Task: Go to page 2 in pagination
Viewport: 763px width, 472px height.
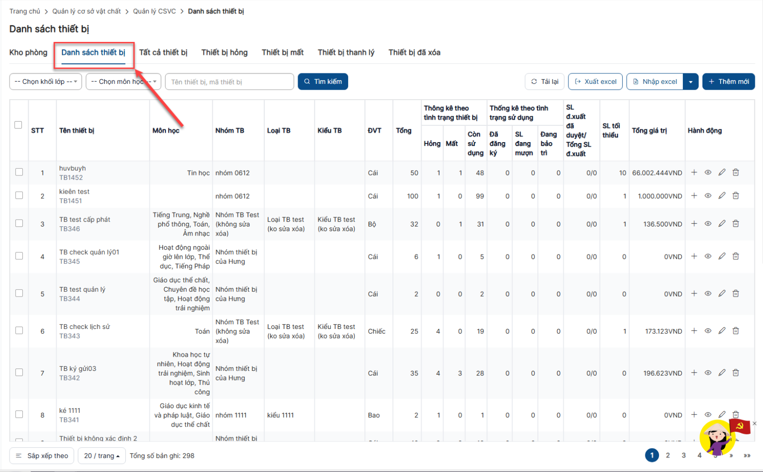Action: pos(668,455)
